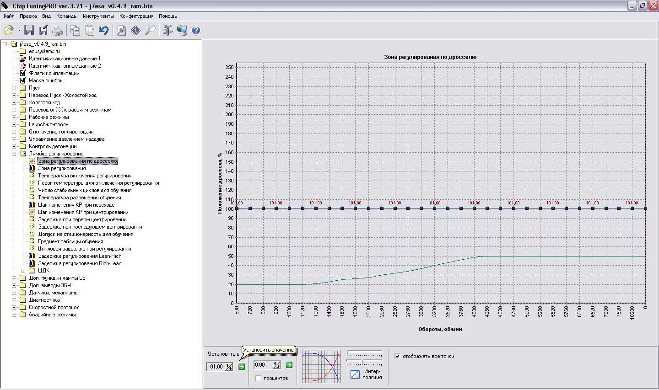The image size is (659, 390).
Task: Collapse the j7esa_v0.4.9_ram.bin root node
Action: [x=5, y=44]
